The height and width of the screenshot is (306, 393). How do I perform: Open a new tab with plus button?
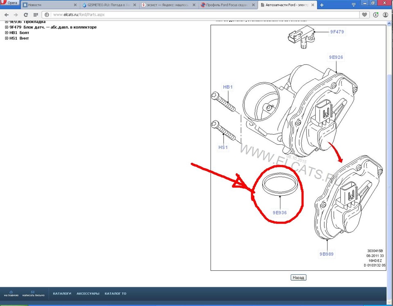[322, 5]
